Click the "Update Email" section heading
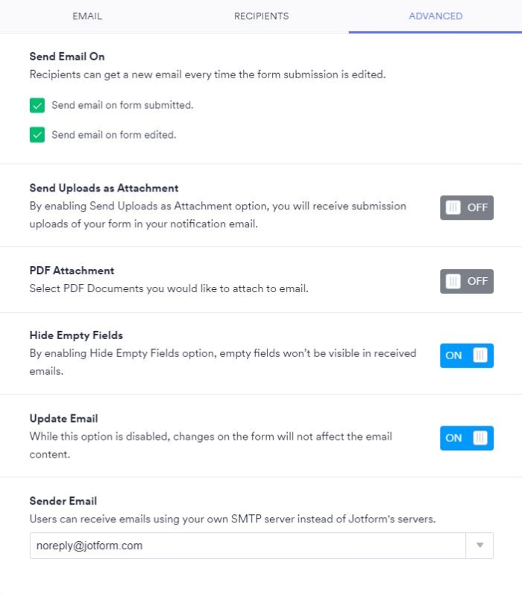The image size is (522, 594). 63,418
